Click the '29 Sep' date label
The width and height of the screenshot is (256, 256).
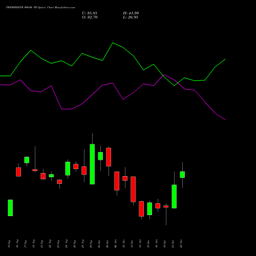tap(91, 244)
